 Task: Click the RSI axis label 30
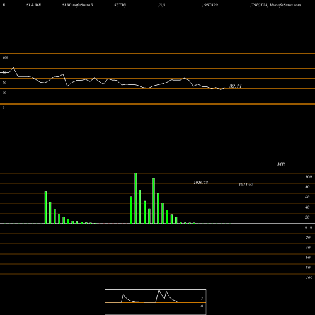click(x=4, y=93)
